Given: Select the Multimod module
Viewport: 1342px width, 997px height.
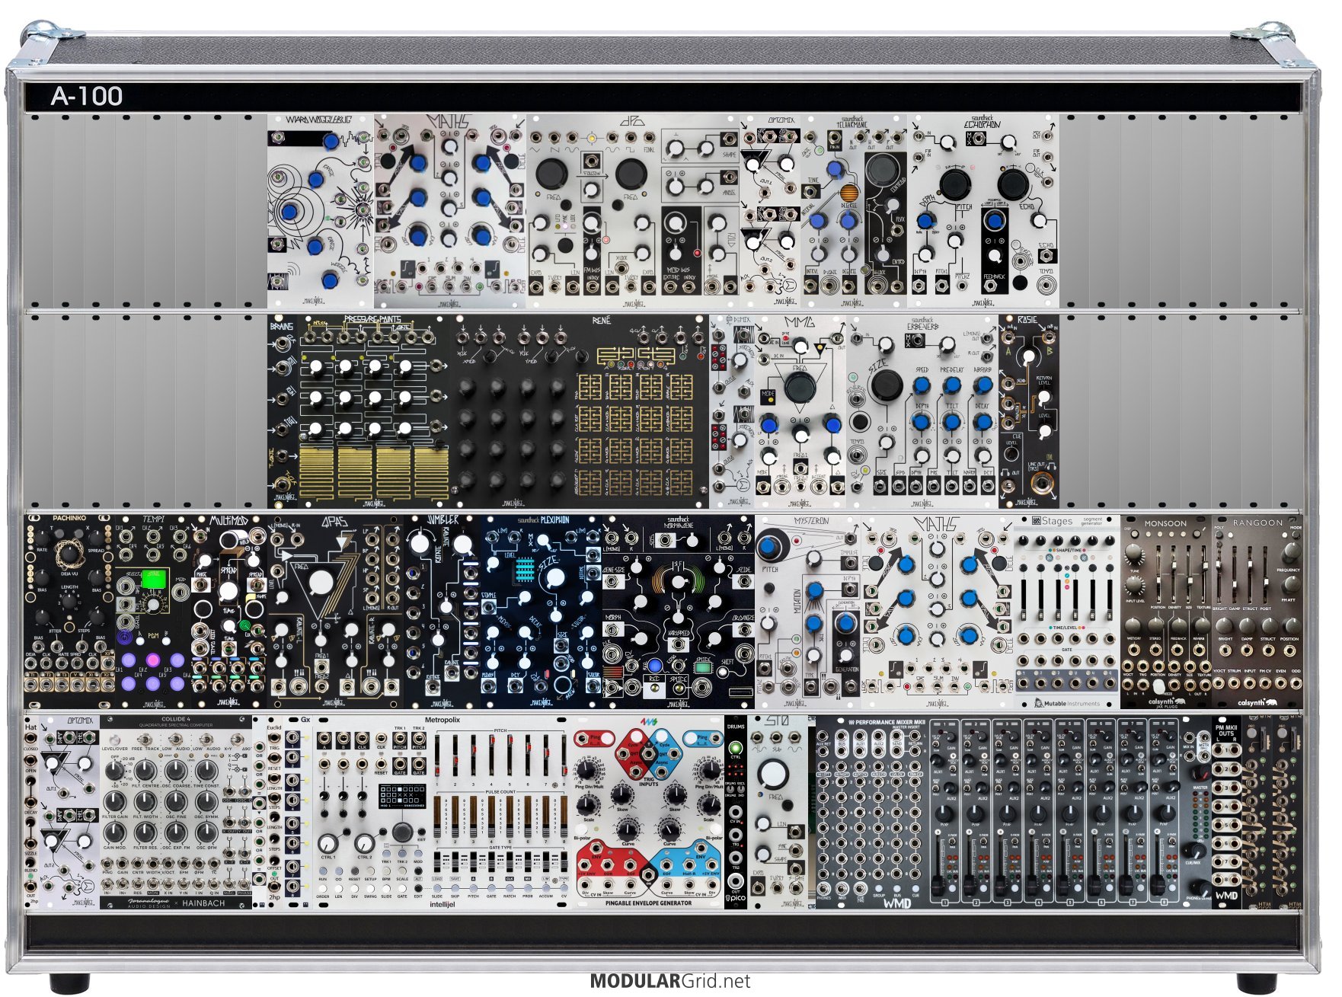Looking at the screenshot, I should [x=229, y=612].
